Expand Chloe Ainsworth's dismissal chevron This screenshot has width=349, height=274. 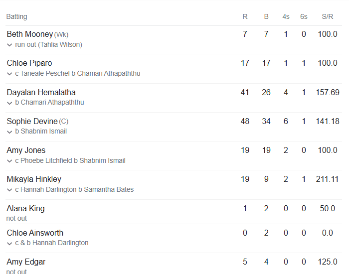9,243
